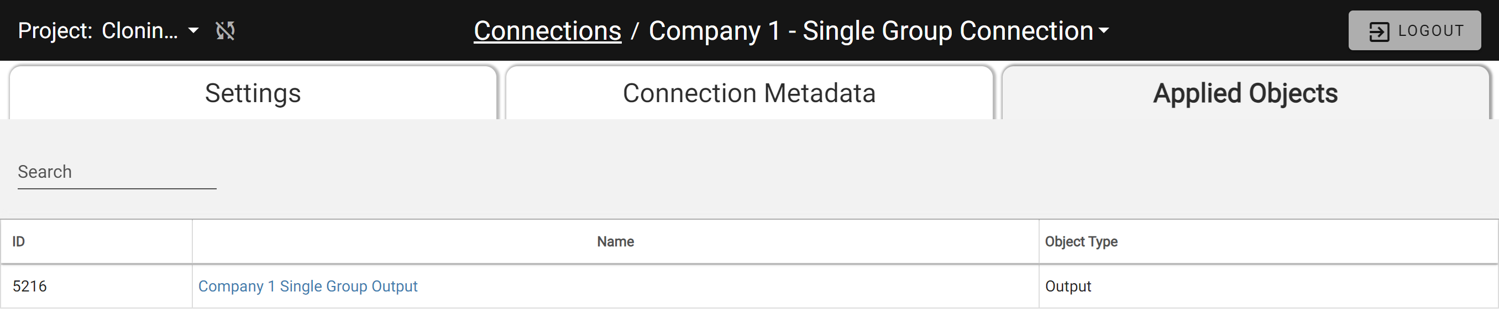Click the sync disabled icon beside project

225,31
